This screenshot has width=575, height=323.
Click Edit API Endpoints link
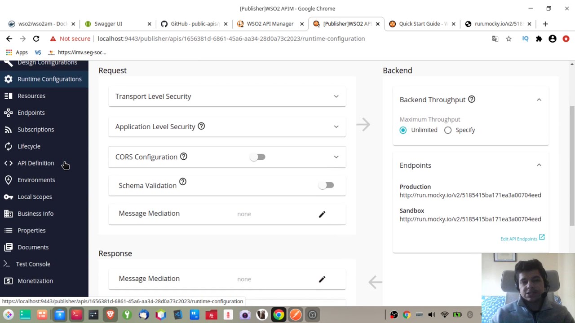click(x=522, y=239)
